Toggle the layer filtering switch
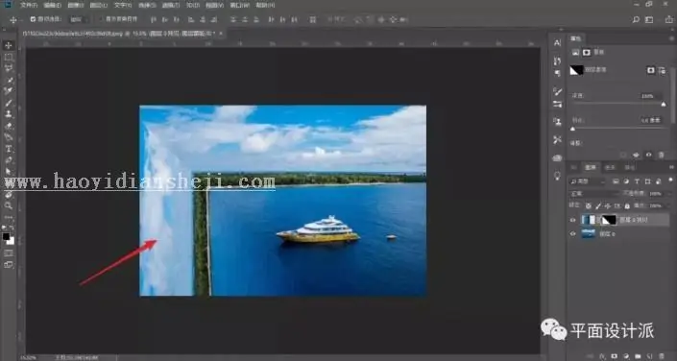Image resolution: width=677 pixels, height=361 pixels. click(x=670, y=180)
